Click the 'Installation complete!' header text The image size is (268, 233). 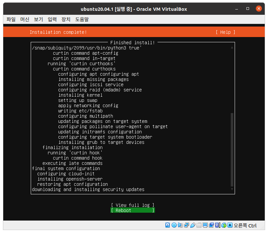click(x=58, y=32)
